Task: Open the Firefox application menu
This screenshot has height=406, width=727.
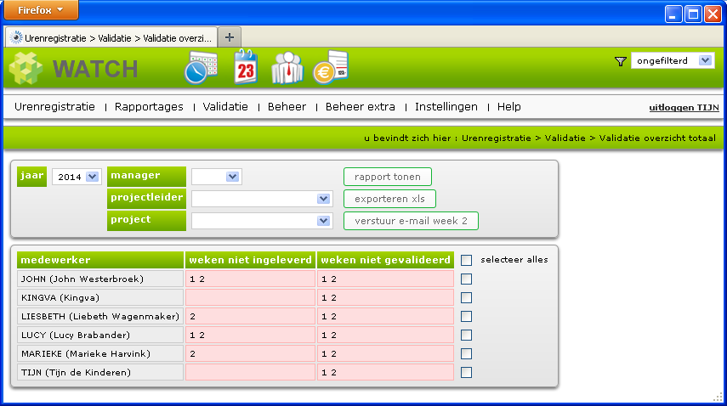Action: coord(41,9)
